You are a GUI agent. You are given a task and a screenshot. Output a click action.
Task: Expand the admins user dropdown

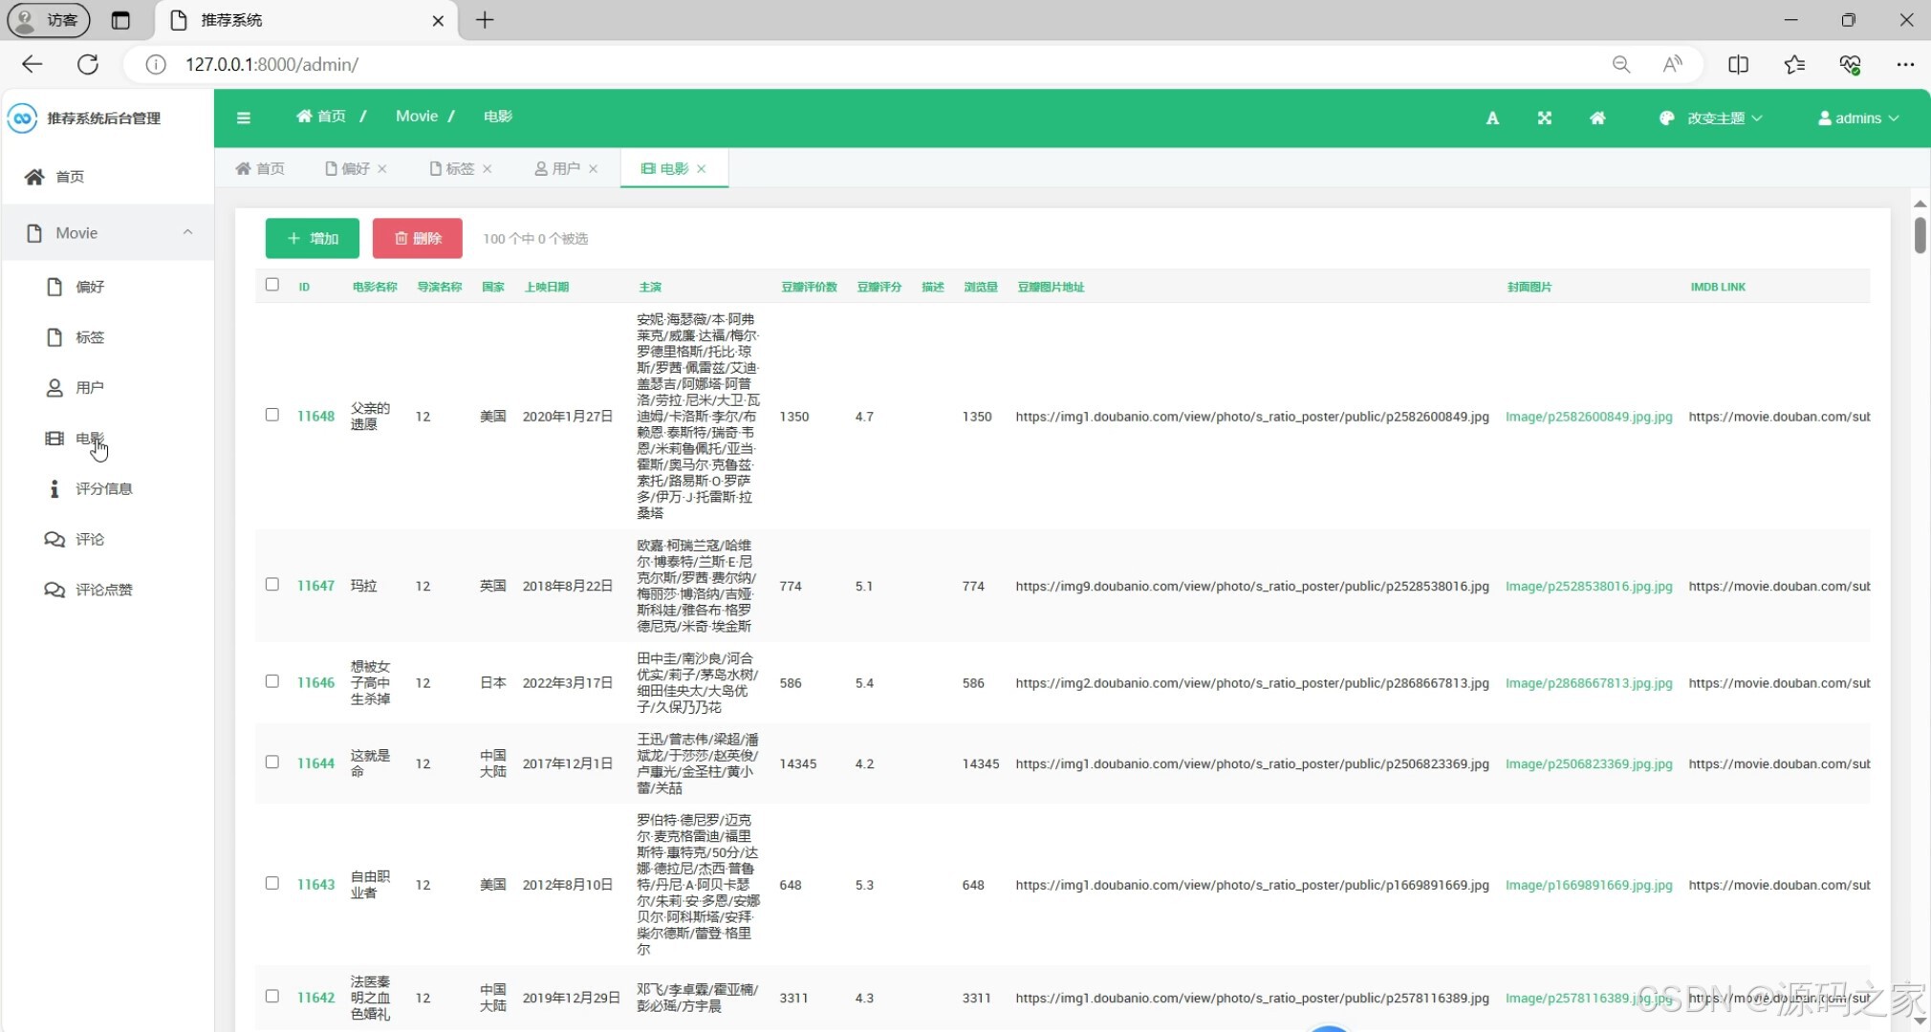pos(1858,118)
